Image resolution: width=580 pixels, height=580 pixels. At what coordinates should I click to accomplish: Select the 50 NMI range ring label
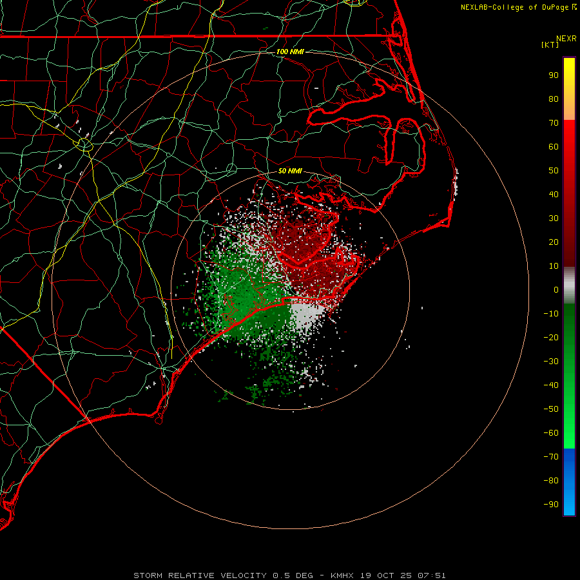click(x=290, y=171)
